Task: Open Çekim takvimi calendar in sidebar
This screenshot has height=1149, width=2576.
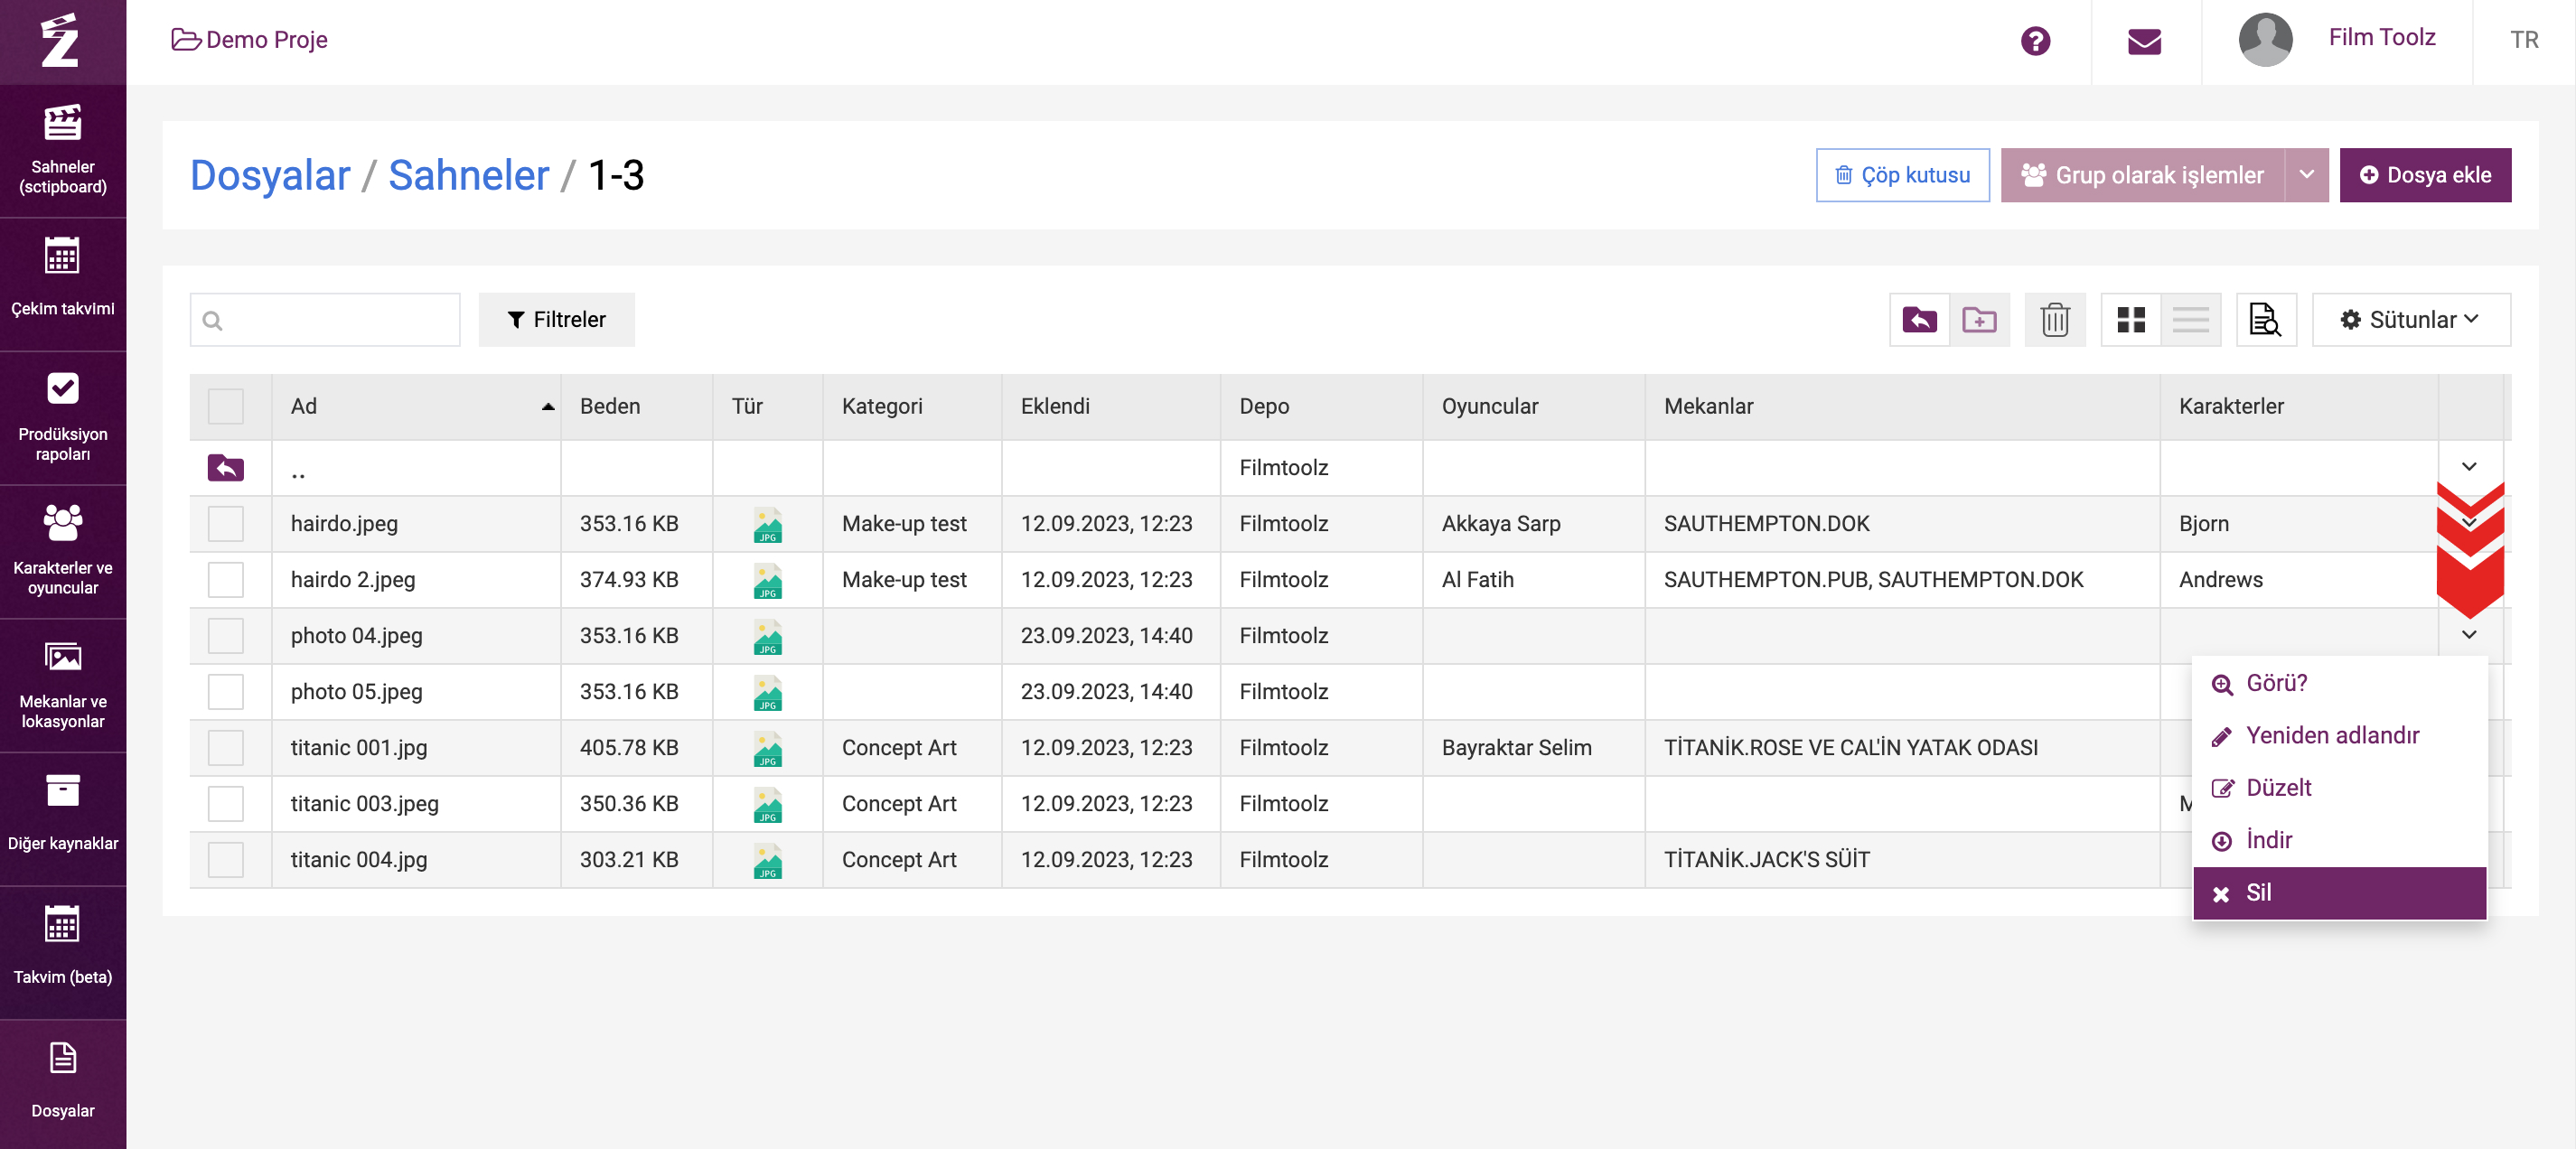Action: tap(63, 283)
